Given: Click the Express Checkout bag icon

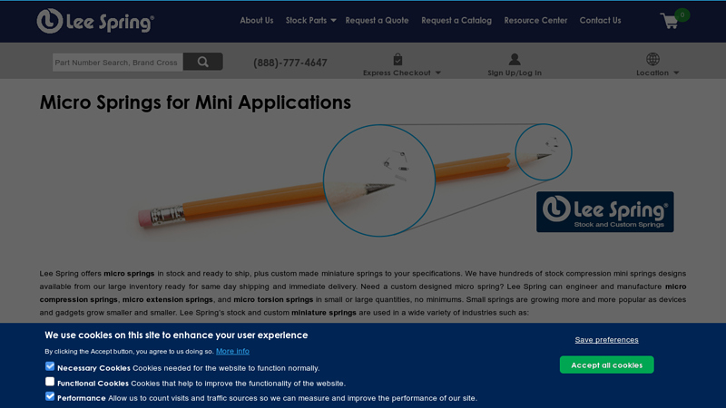Looking at the screenshot, I should click(397, 59).
